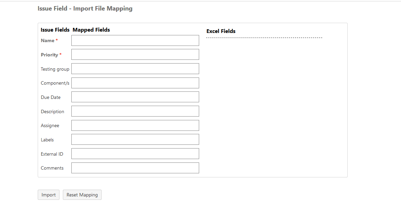The width and height of the screenshot is (401, 208).
Task: Click the dashed divider under Excel Fields
Action: (x=264, y=37)
